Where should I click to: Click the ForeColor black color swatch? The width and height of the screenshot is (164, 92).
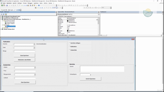tap(68, 31)
